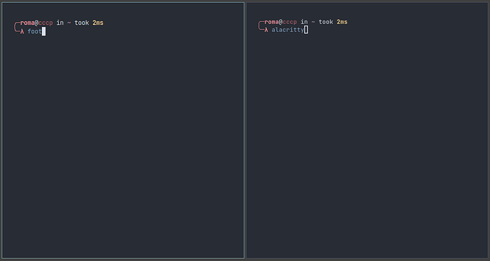Click username 'roma' in the right terminal prompt
The image size is (490, 261).
pos(271,22)
